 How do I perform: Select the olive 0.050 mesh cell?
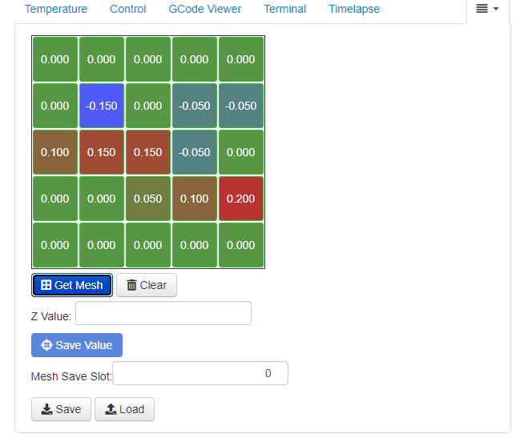click(x=148, y=199)
